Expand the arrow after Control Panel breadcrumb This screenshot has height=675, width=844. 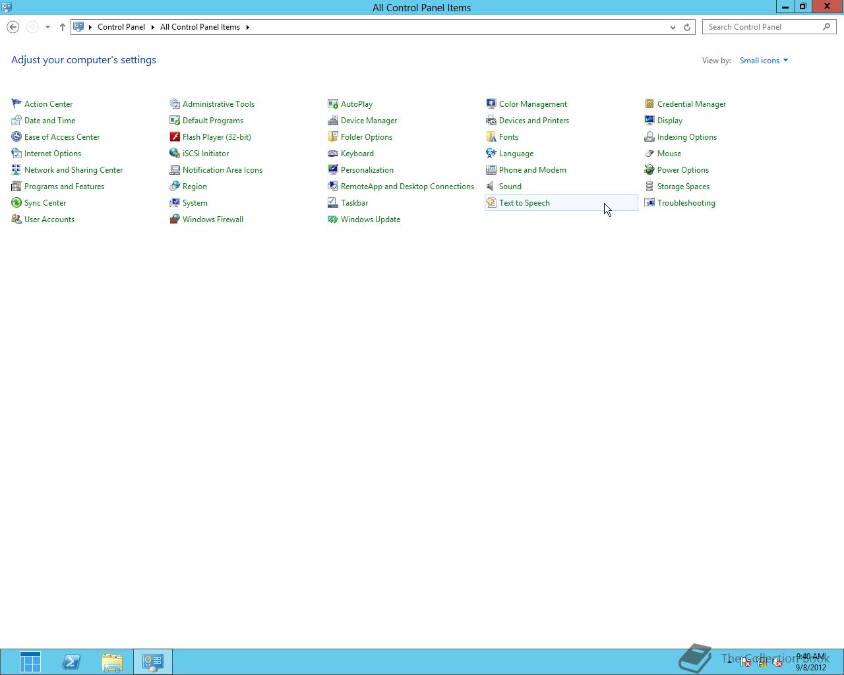(x=152, y=27)
